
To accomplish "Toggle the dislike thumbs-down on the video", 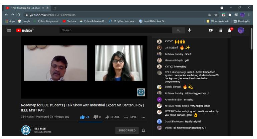I will tap(96, 117).
